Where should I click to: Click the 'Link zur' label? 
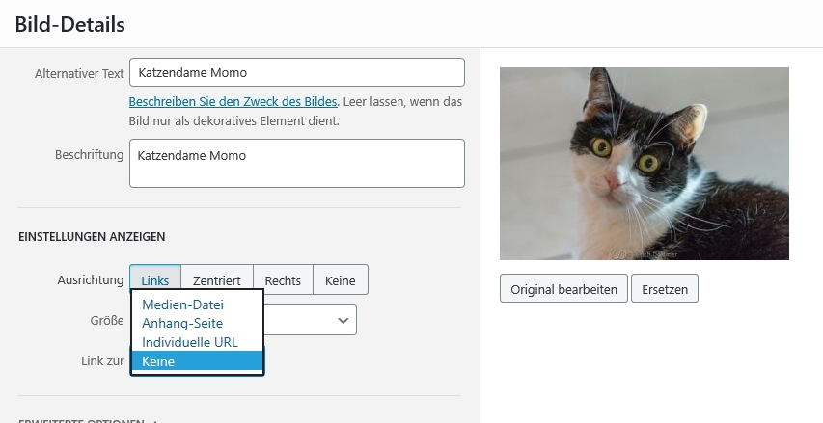[102, 360]
